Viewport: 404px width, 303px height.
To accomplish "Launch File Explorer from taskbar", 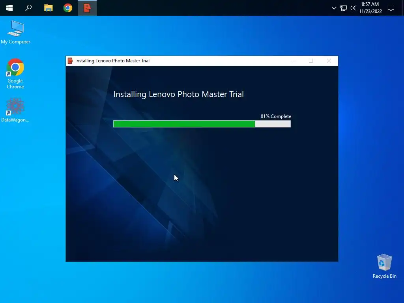I will pos(49,8).
